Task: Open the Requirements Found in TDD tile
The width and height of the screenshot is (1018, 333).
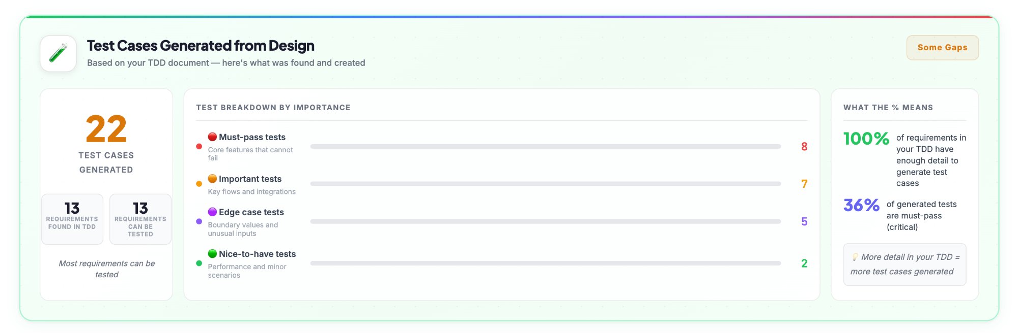Action: [x=72, y=219]
